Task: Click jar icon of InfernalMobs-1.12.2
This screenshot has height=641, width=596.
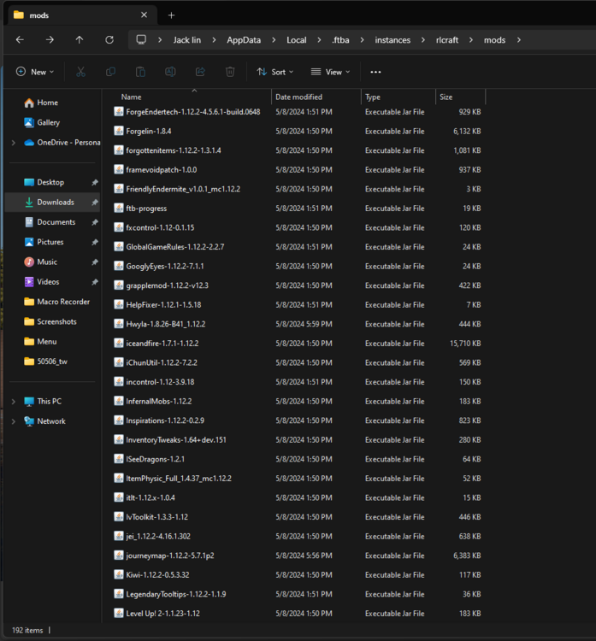Action: 119,401
